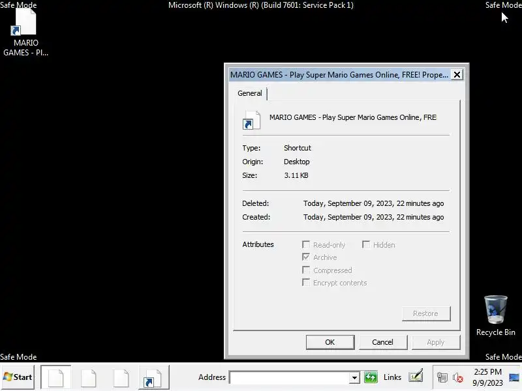The height and width of the screenshot is (391, 522).
Task: Click the '3.11 KB' size value
Action: pyautogui.click(x=296, y=175)
